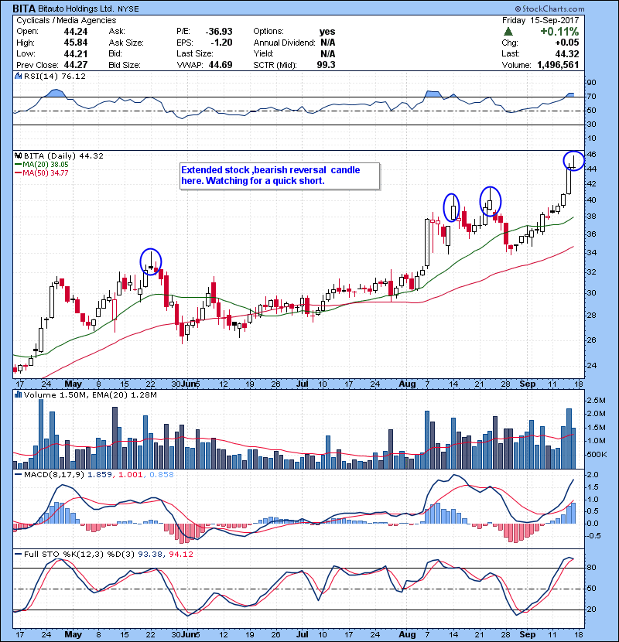Click the Ask Size label
Image resolution: width=619 pixels, height=642 pixels.
tap(126, 43)
